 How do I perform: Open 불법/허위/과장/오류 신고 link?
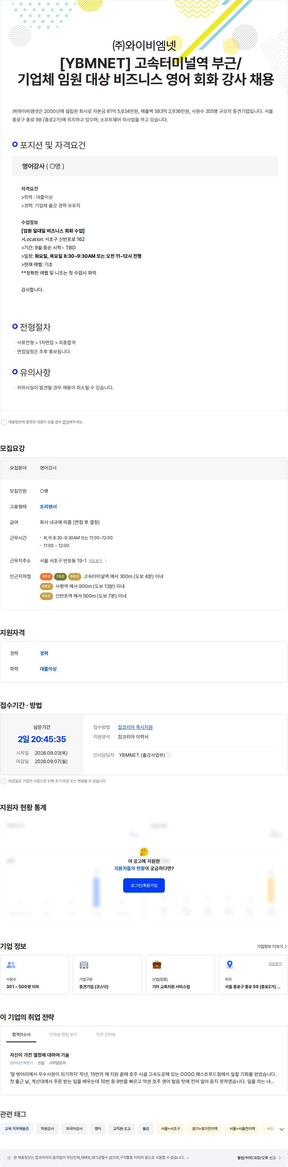pos(259,1157)
